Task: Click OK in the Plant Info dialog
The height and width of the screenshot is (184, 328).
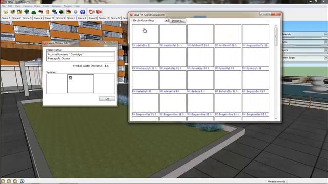Action: tap(107, 99)
